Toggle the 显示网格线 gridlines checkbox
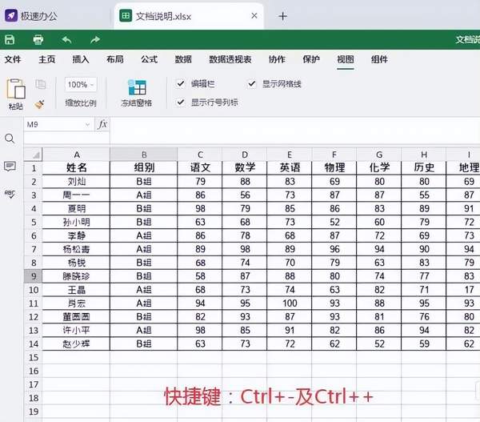 [252, 83]
